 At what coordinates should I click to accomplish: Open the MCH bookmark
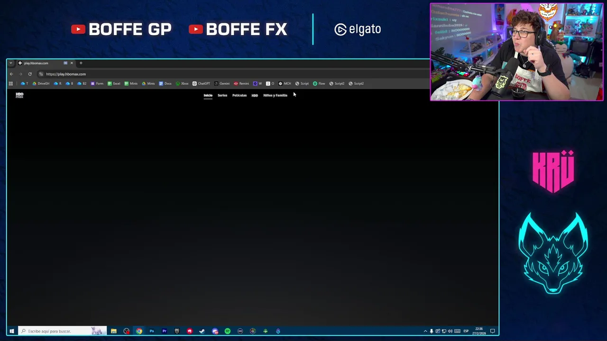[x=285, y=83]
